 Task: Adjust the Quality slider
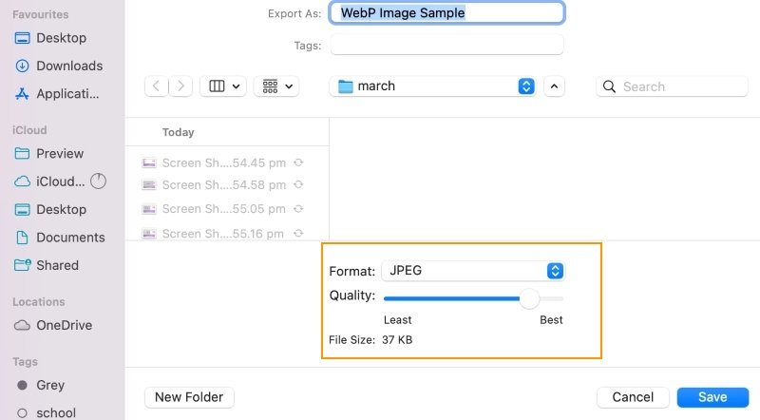529,298
